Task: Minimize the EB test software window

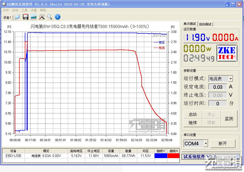Action: pyautogui.click(x=227, y=4)
